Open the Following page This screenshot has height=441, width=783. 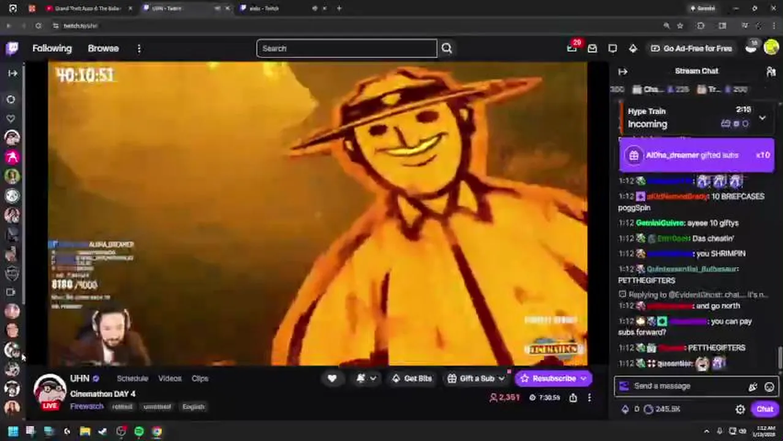(52, 48)
